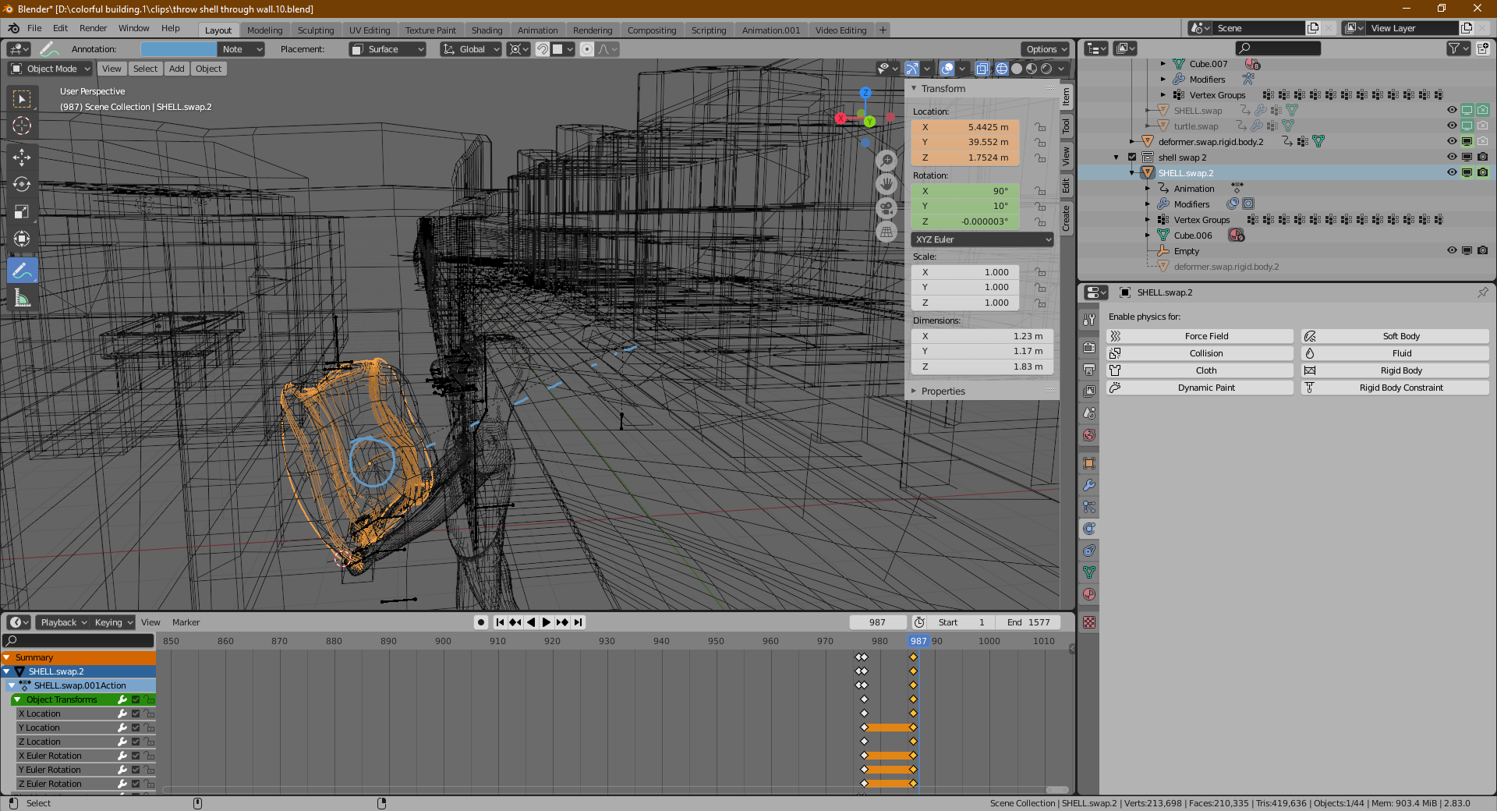Switch to the Shading workspace tab

[x=487, y=30]
